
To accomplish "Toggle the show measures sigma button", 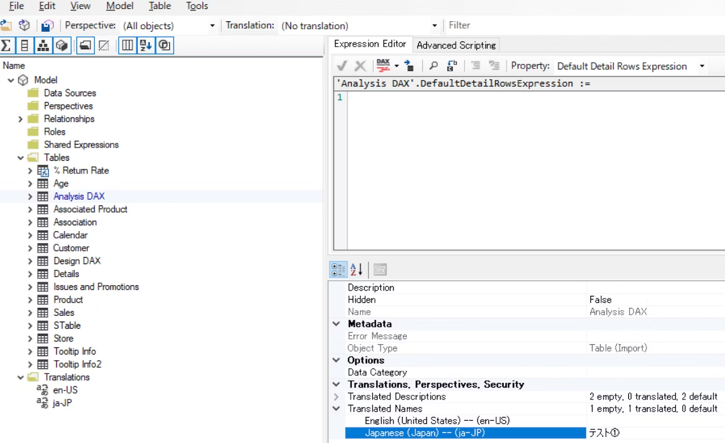I will coord(6,46).
